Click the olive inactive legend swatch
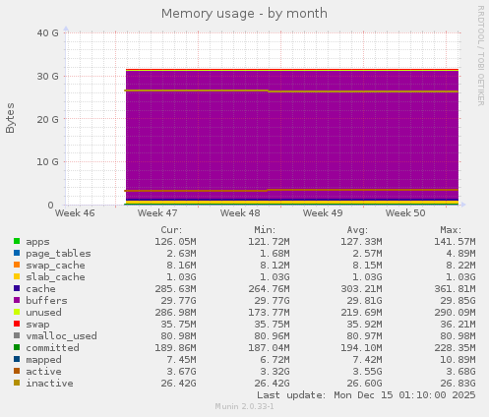489x417 pixels. [x=17, y=383]
